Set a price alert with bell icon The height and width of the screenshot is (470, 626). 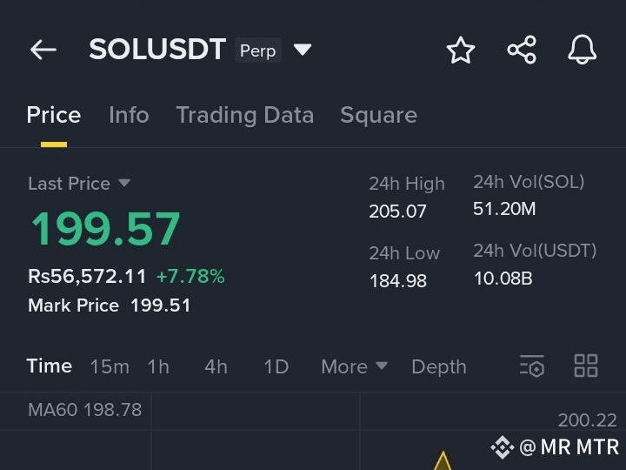coord(582,50)
